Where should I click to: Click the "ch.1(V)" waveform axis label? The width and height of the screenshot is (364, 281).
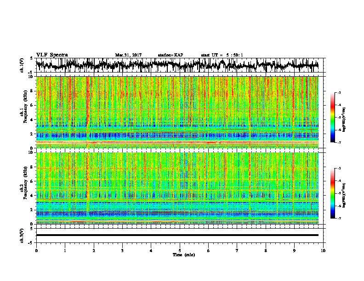22,65
